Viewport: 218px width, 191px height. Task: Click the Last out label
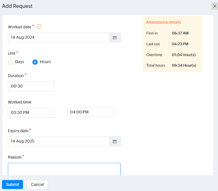153,44
